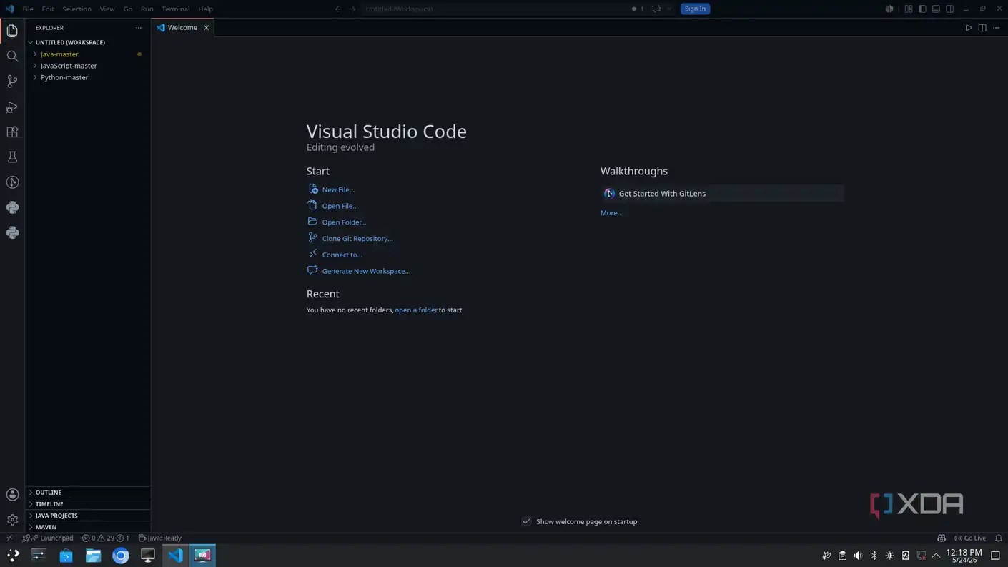Click the 'open a folder' link under Recent

416,310
